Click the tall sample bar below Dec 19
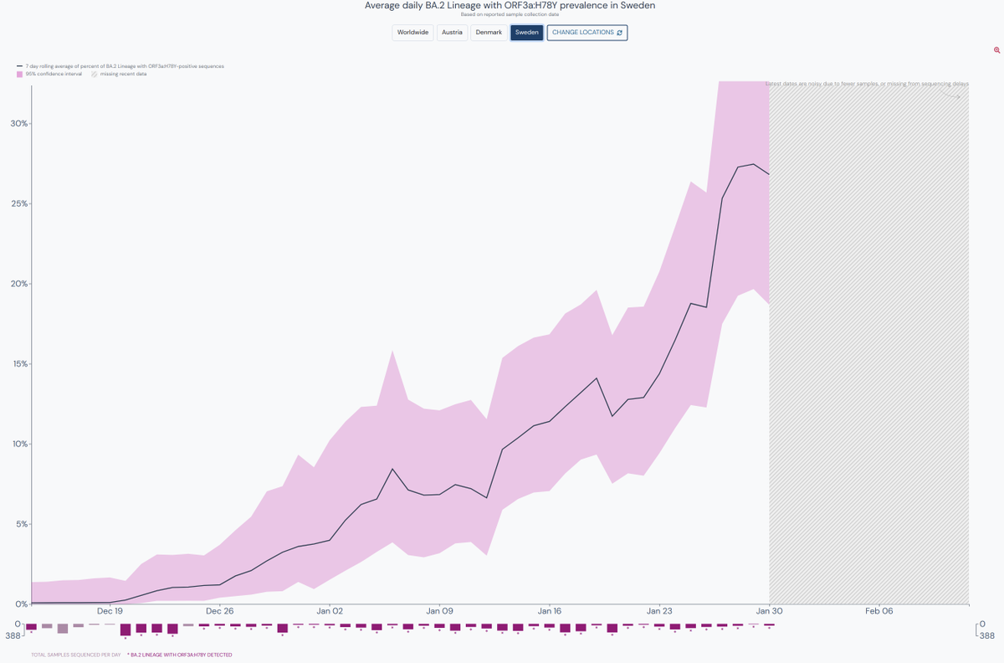This screenshot has height=663, width=1004. tap(125, 630)
